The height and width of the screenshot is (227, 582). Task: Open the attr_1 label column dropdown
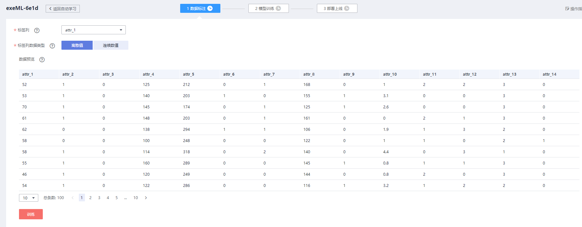pyautogui.click(x=93, y=30)
